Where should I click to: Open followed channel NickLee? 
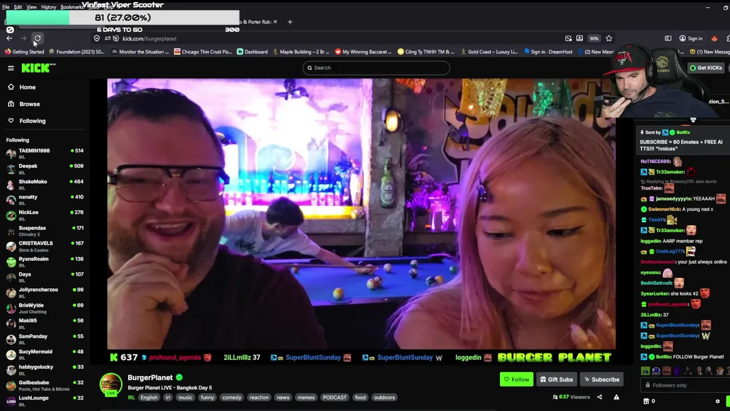(44, 215)
